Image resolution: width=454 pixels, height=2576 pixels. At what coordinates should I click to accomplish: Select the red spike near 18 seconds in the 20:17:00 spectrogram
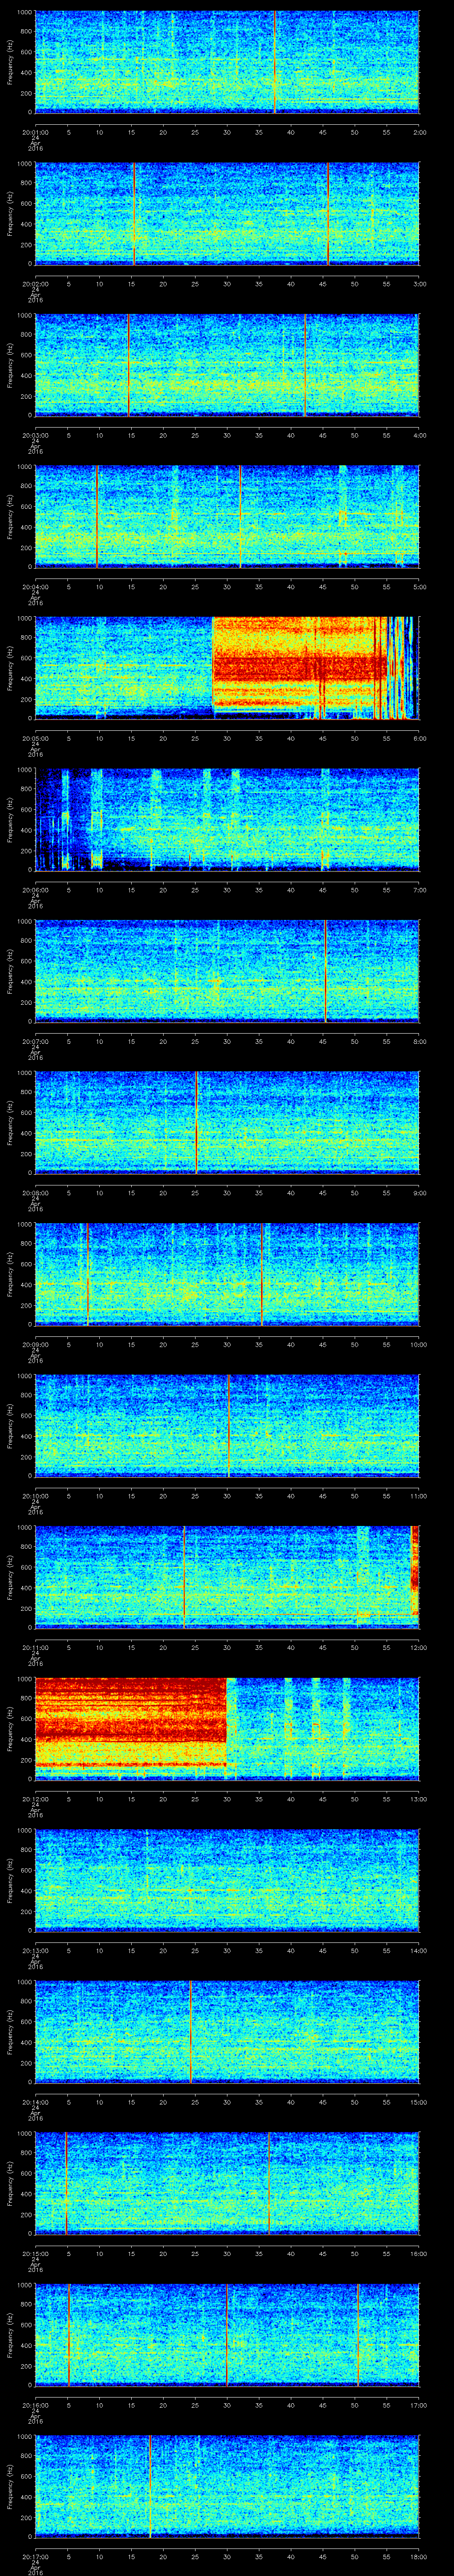150,2486
